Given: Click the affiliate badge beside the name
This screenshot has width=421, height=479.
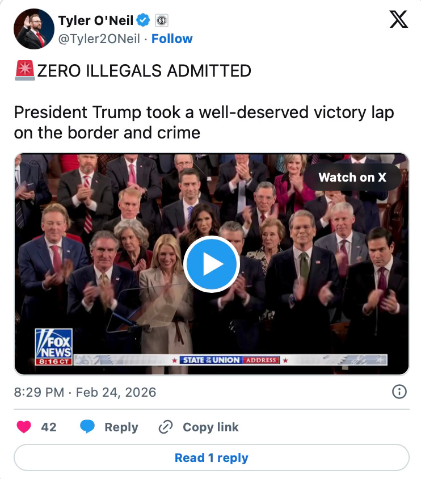Looking at the screenshot, I should (162, 20).
